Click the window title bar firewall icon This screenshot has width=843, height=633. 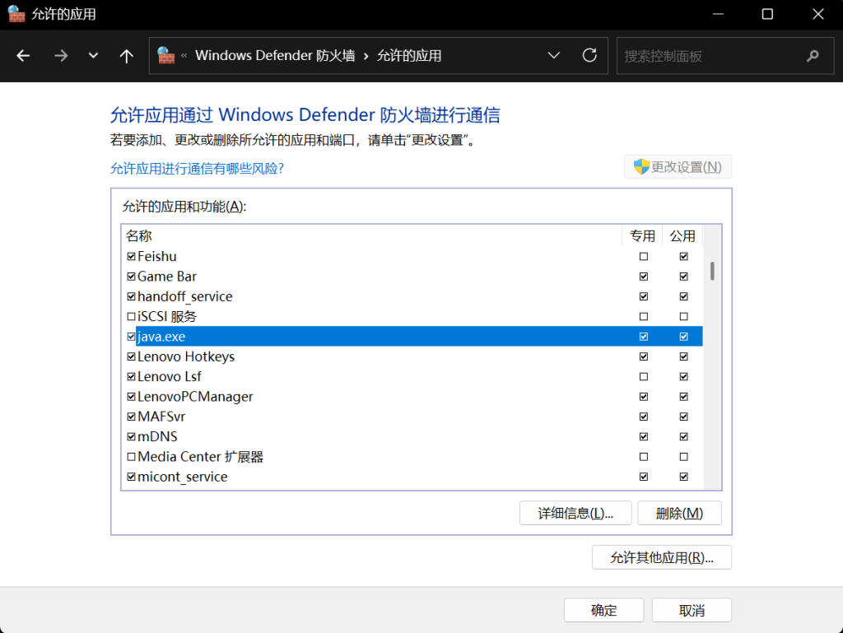click(x=16, y=14)
